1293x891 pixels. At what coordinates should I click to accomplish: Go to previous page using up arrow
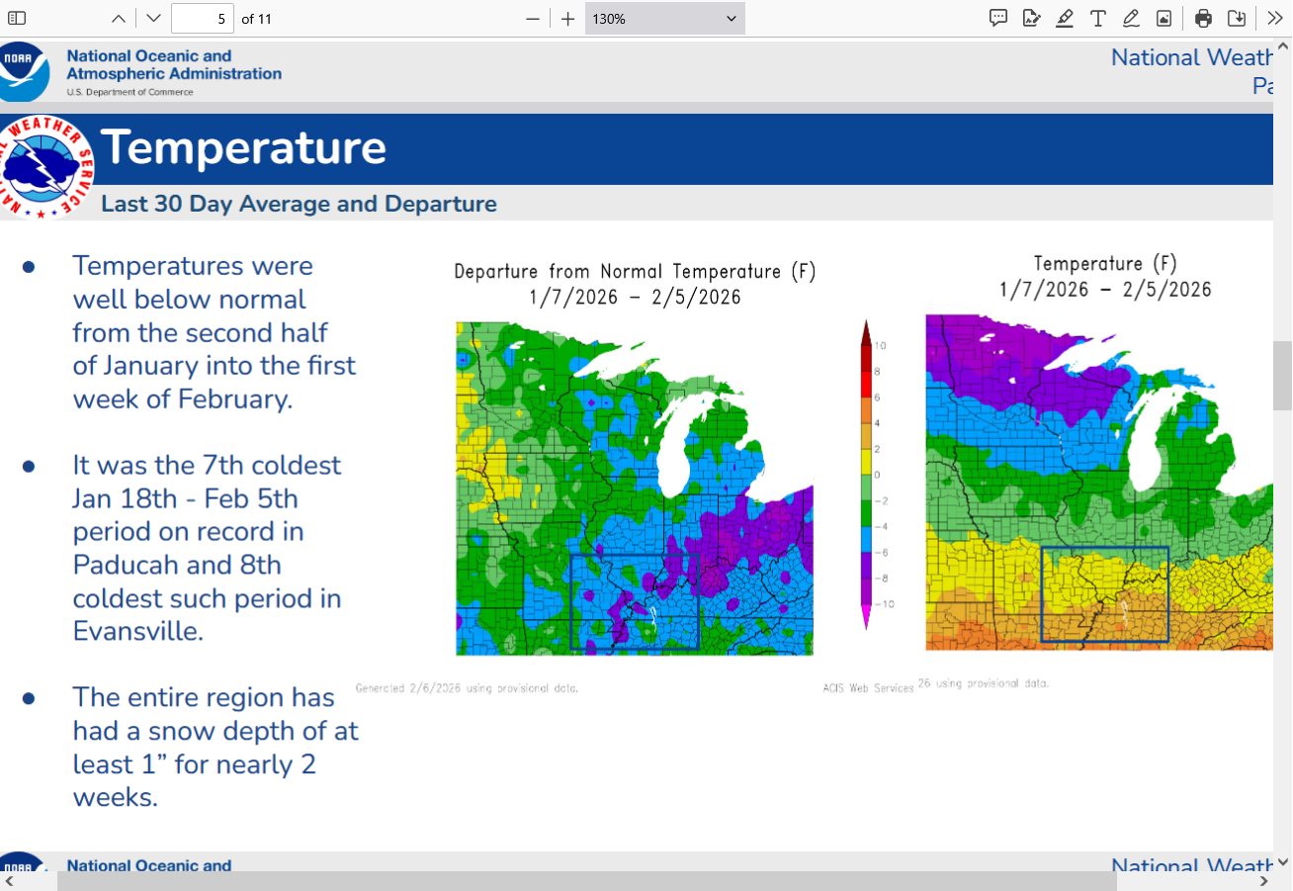(x=119, y=18)
